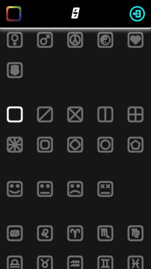The image size is (151, 269).
Task: Select the four-pane grid square icon
Action: 135,114
